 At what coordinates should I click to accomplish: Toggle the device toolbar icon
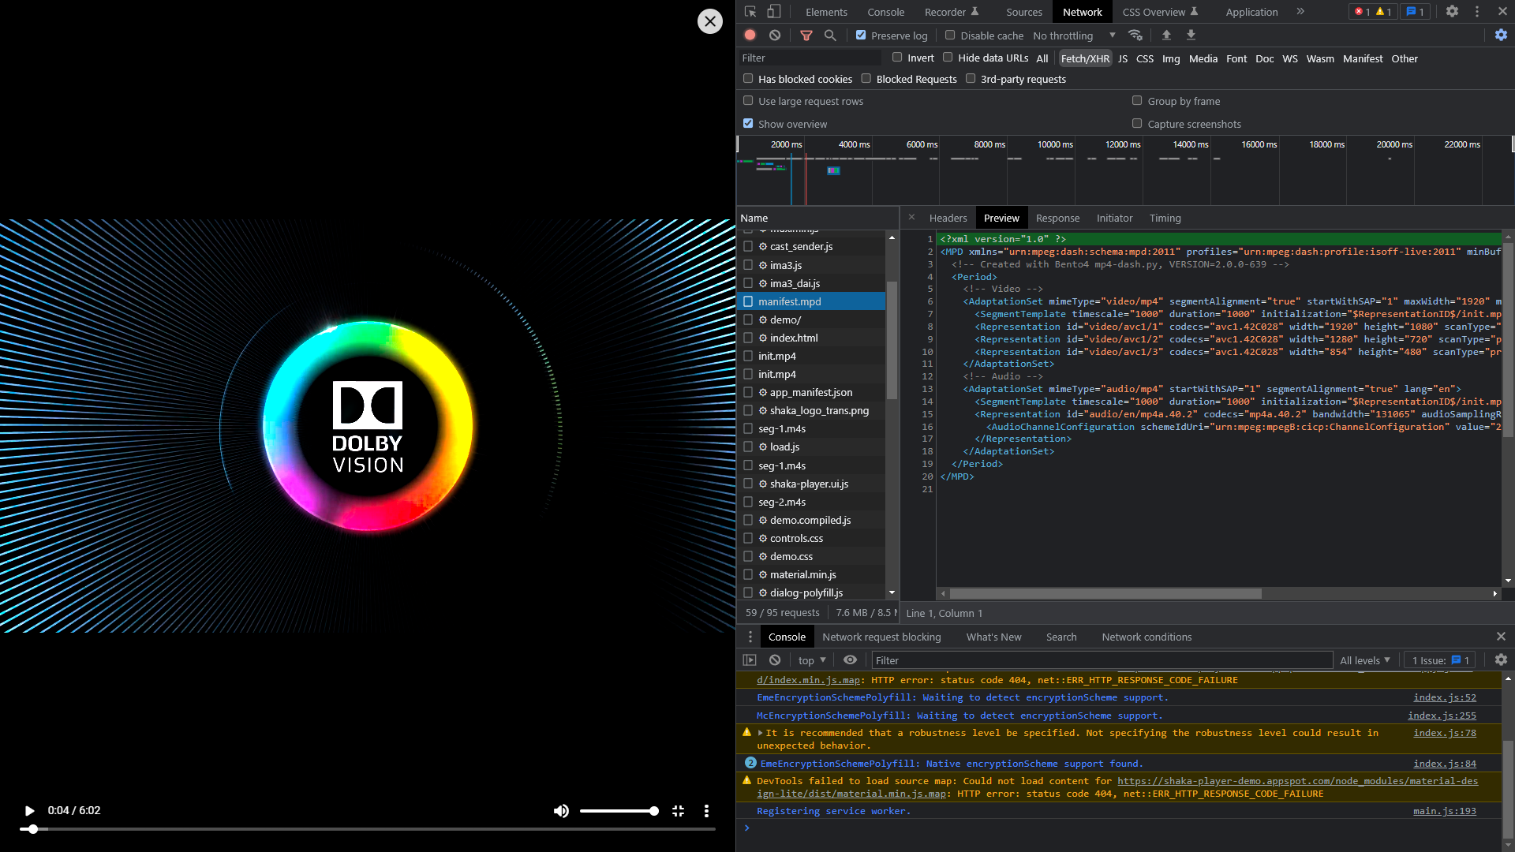click(x=774, y=12)
